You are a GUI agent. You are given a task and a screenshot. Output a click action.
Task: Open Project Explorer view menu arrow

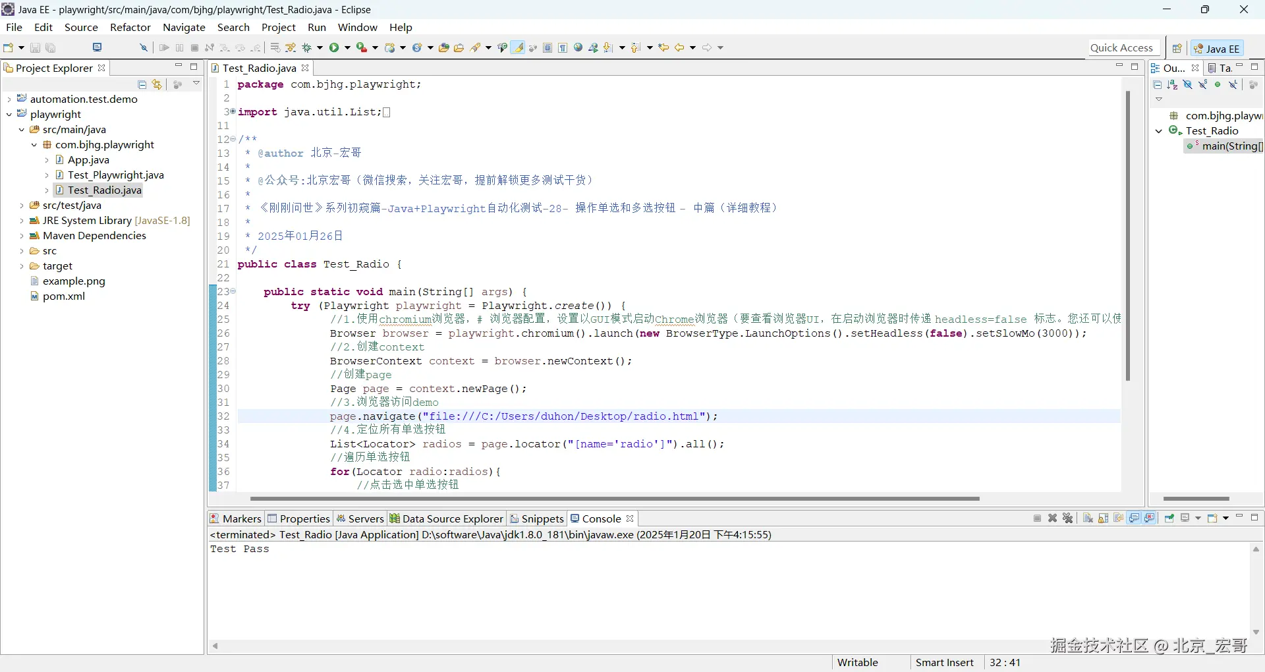196,84
